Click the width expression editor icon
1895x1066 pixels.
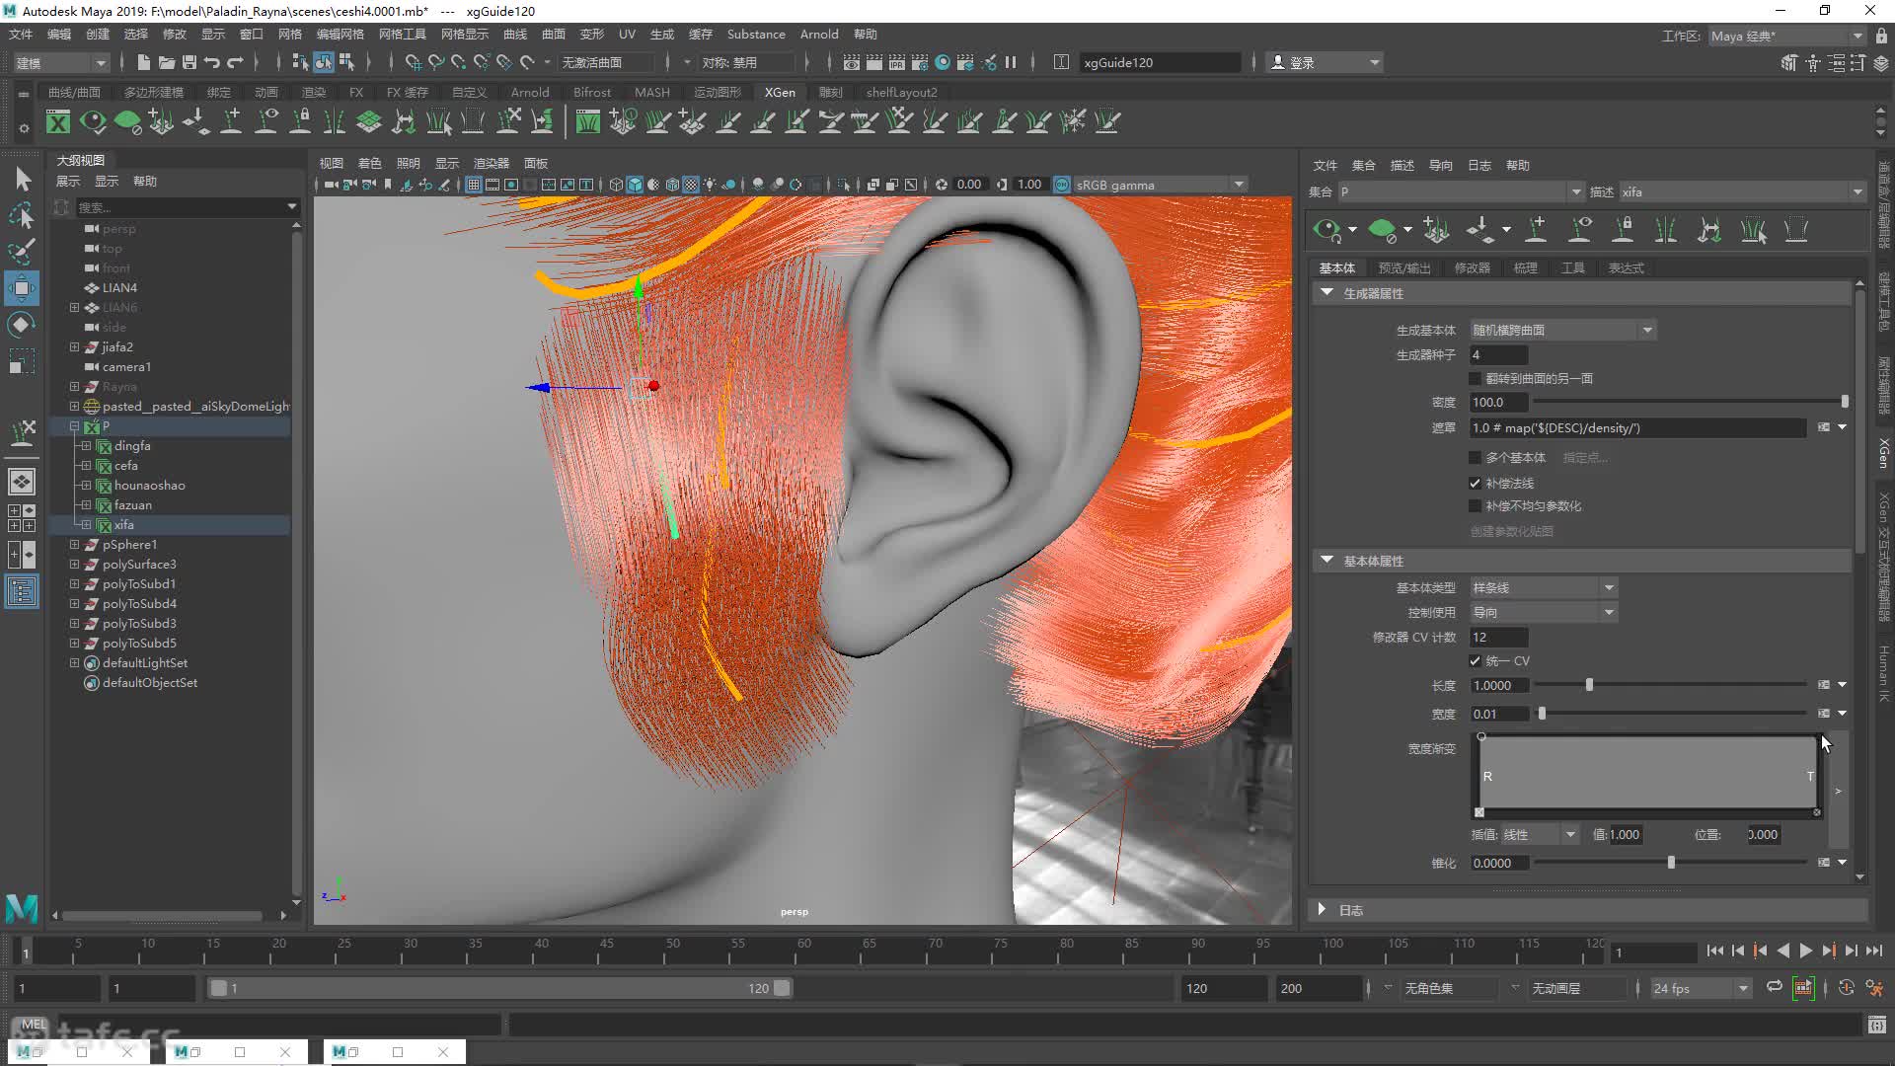[x=1824, y=713]
